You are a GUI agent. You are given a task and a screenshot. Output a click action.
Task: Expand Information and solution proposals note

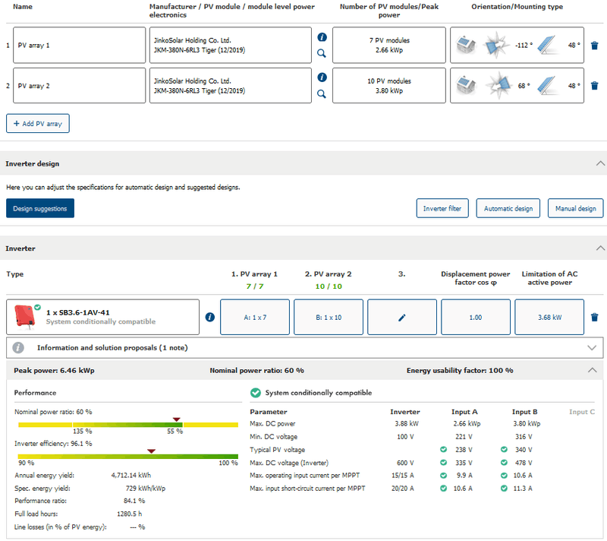593,347
